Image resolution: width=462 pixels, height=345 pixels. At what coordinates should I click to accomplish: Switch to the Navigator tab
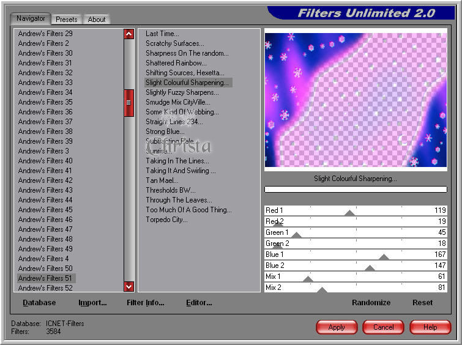click(x=31, y=18)
